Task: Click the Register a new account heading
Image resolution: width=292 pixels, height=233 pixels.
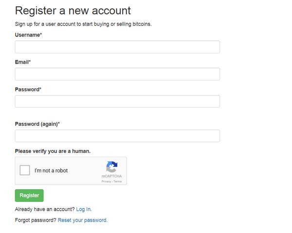Action: point(73,11)
